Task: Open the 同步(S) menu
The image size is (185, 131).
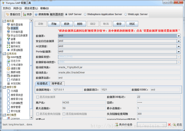Action: tap(18, 8)
